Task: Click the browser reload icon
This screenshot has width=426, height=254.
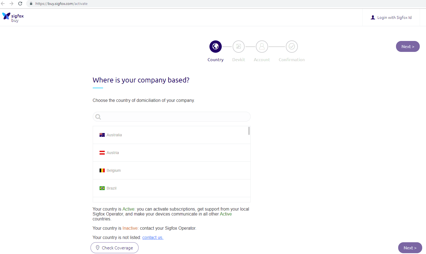Action: point(20,4)
